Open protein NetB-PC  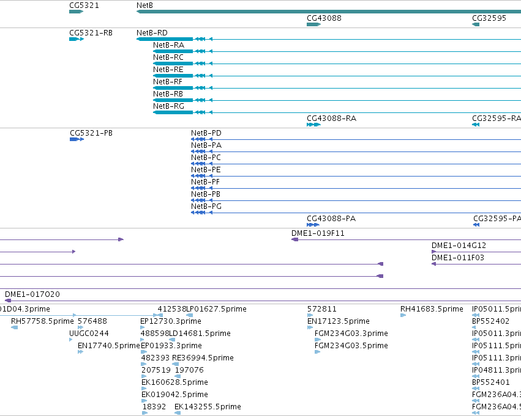(x=206, y=158)
